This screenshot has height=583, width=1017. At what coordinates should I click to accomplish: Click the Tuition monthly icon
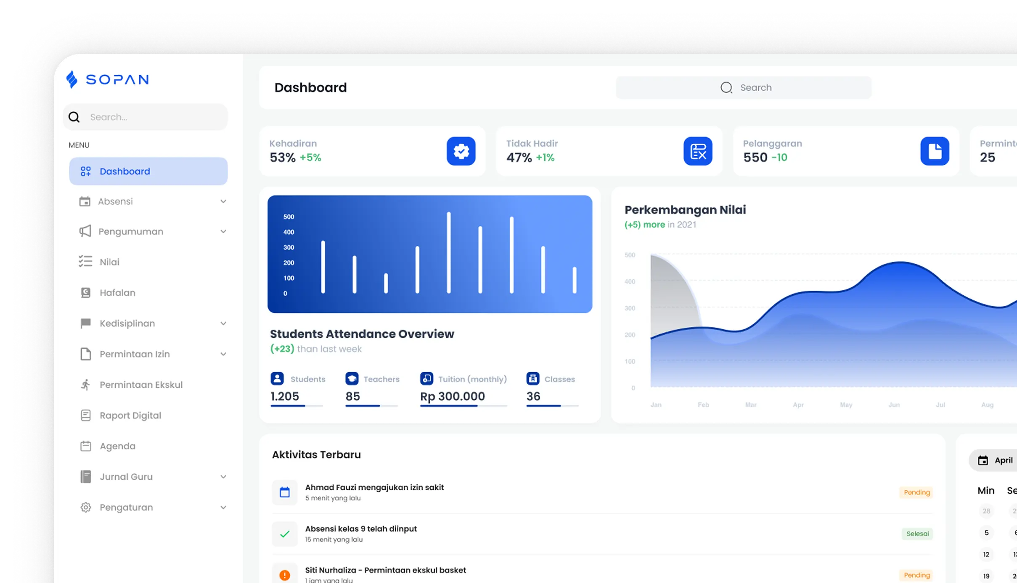click(x=427, y=378)
